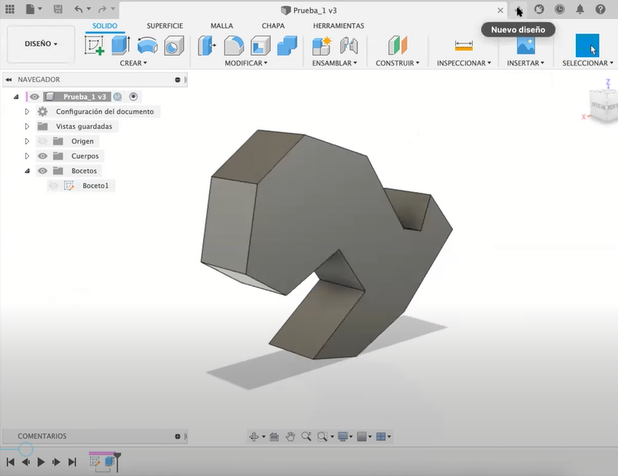This screenshot has width=618, height=476.
Task: Click the New Component icon
Action: pyautogui.click(x=322, y=45)
